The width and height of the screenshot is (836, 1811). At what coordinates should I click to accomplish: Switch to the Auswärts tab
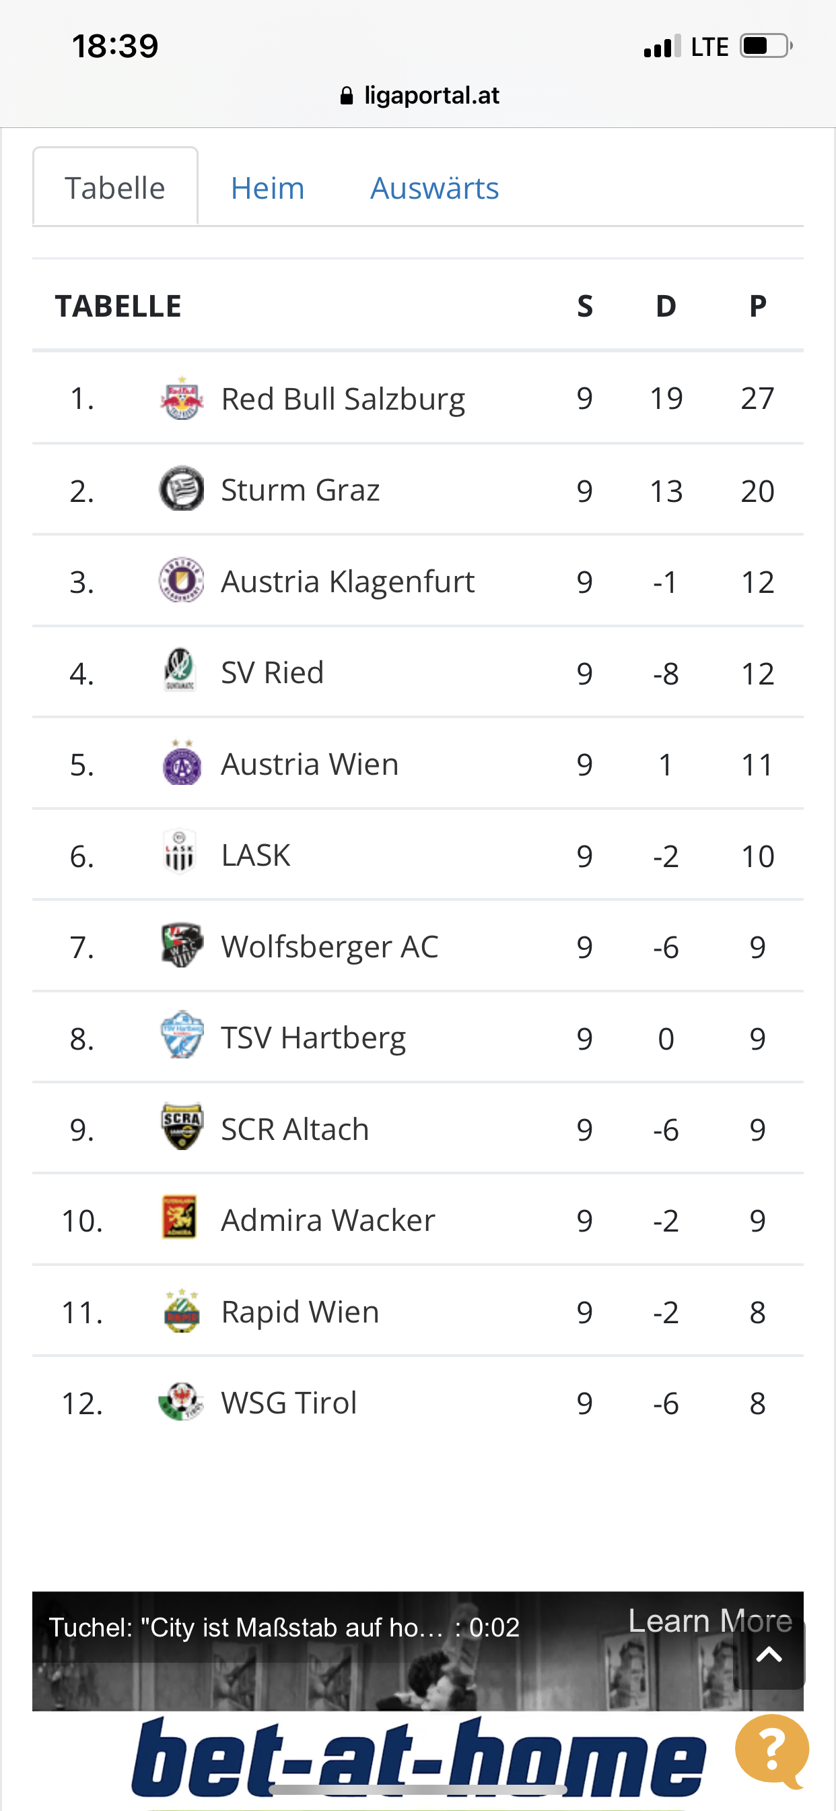click(435, 188)
